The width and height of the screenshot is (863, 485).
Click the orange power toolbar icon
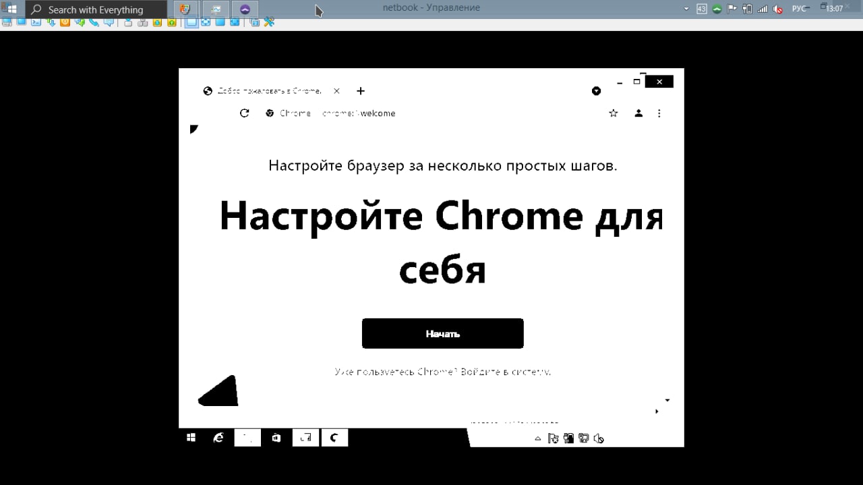[x=65, y=22]
